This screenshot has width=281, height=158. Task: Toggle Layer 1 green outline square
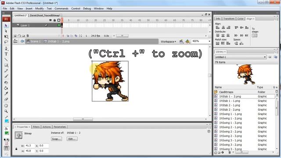[59, 25]
